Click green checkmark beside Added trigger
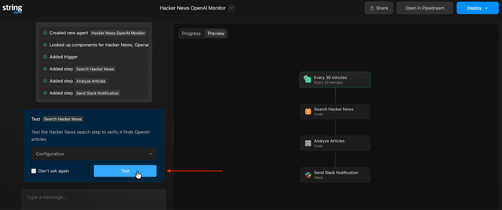Viewport: 502px width, 210px height. tap(45, 57)
